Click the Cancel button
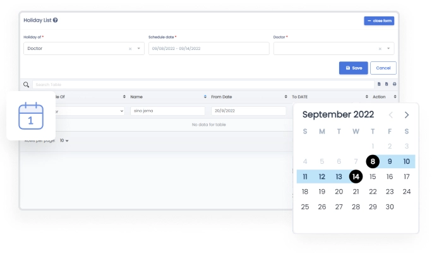432x253 pixels. 383,68
